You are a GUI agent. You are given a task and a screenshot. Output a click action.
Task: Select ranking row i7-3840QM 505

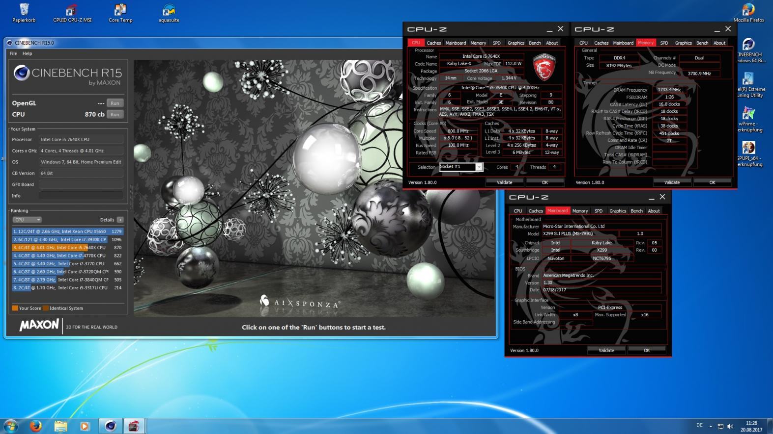(x=67, y=280)
